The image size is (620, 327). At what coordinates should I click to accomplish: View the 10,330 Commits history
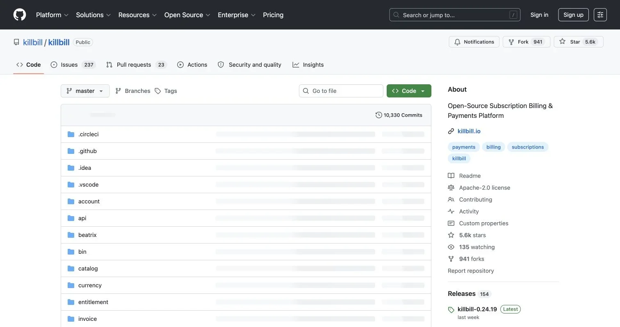(399, 115)
